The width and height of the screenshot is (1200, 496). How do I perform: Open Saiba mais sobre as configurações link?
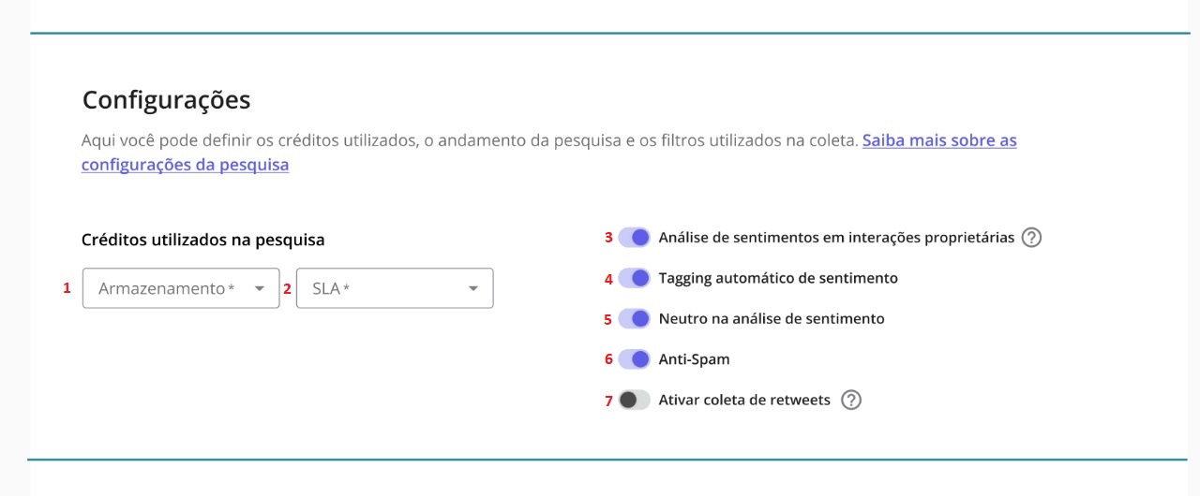tap(938, 141)
